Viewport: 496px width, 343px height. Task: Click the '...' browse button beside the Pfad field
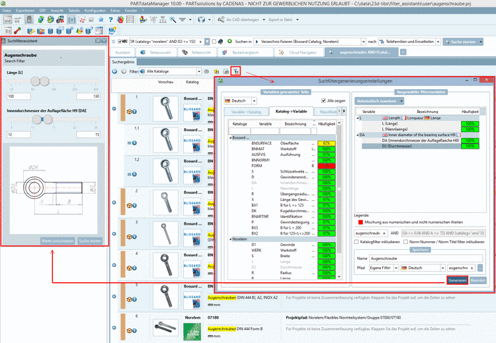[481, 268]
